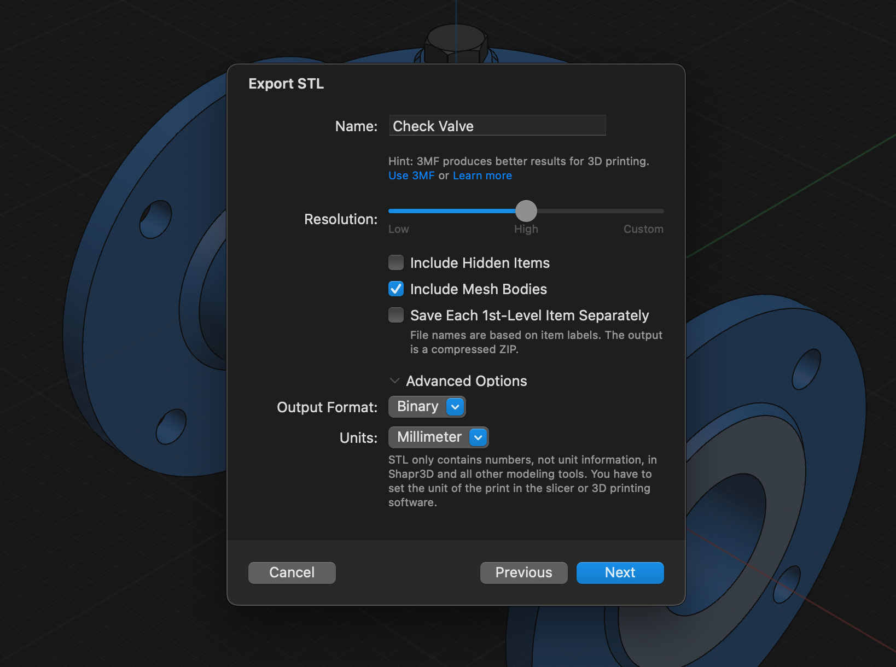
Task: Click the Resolution label
Action: coord(341,219)
